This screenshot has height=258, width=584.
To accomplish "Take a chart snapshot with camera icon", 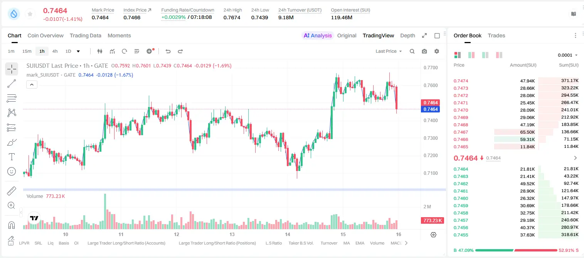I will click(424, 51).
